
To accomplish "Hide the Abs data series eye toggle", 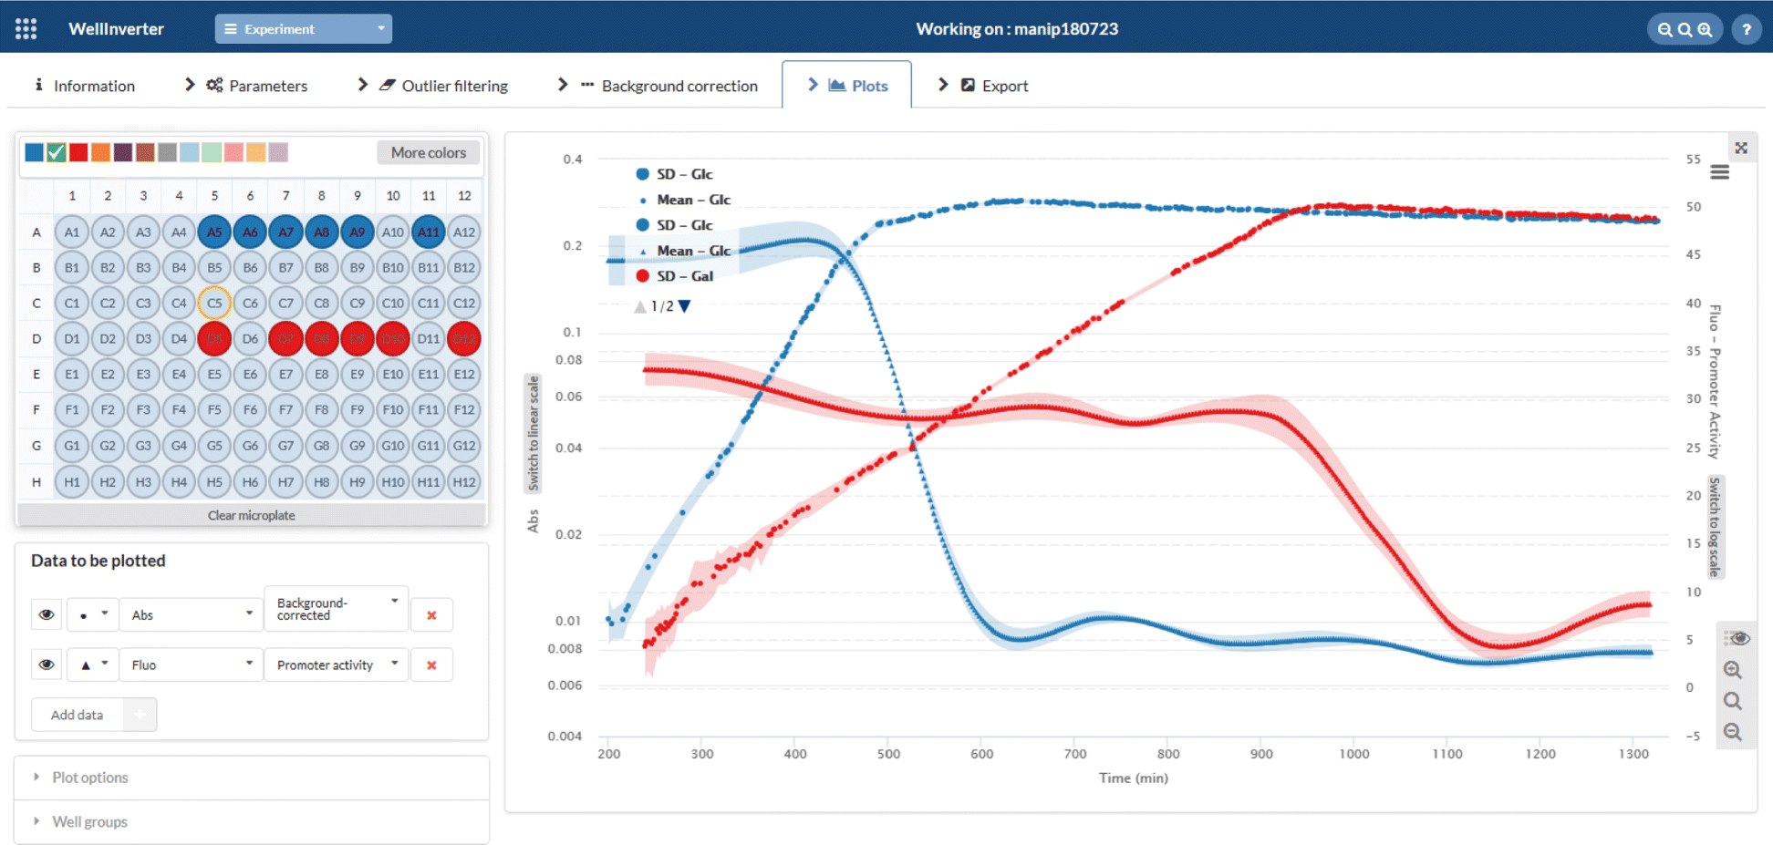I will point(47,615).
